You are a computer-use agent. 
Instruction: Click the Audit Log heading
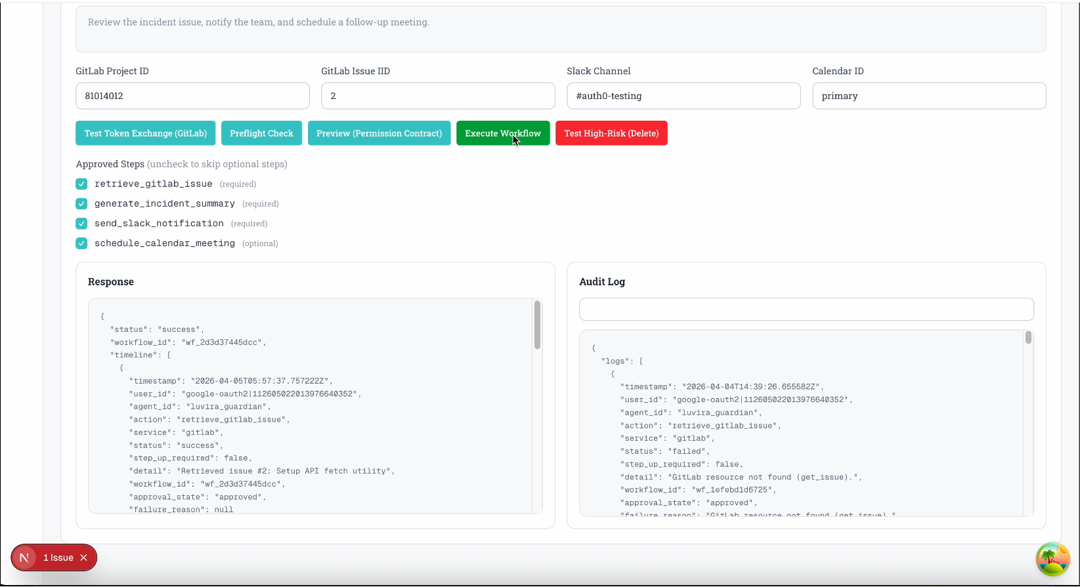point(602,282)
